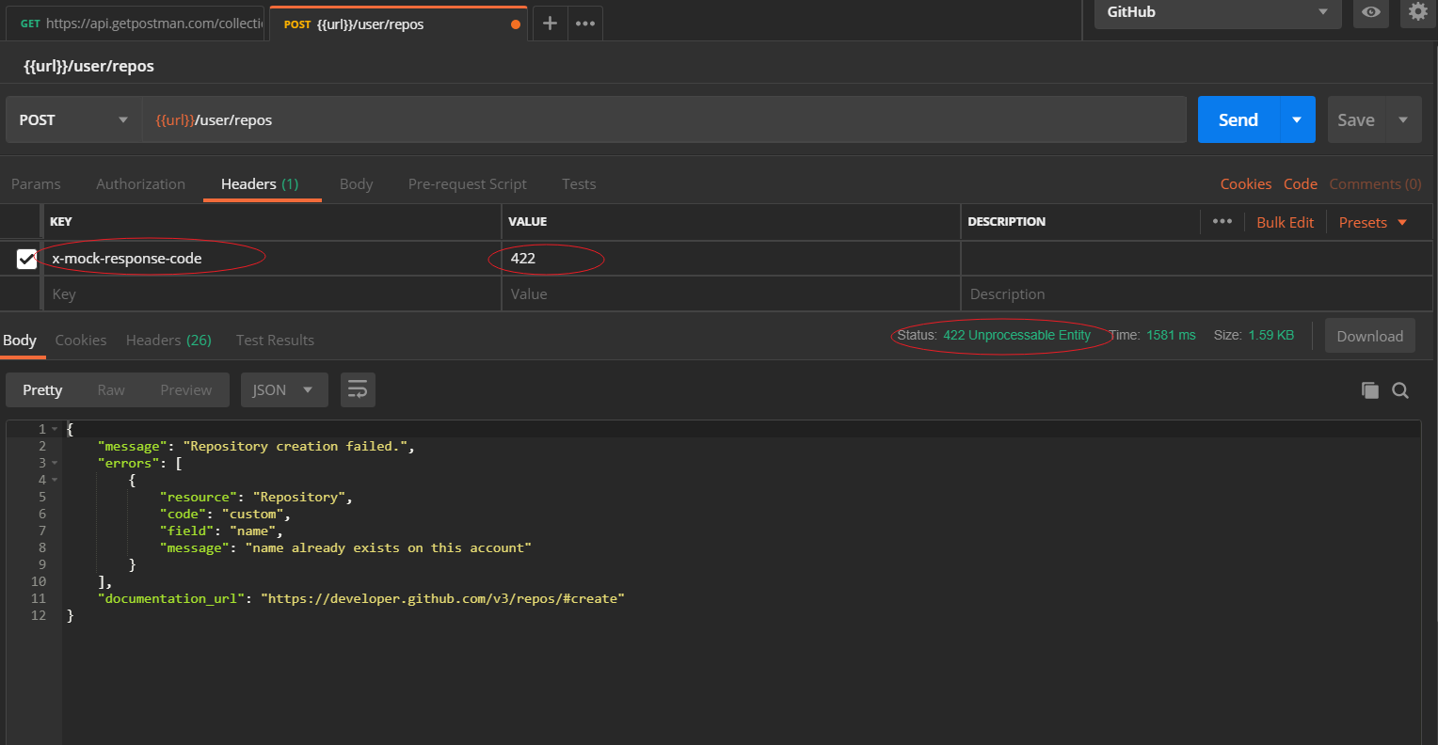
Task: Open the tab options ellipsis menu
Action: click(585, 24)
